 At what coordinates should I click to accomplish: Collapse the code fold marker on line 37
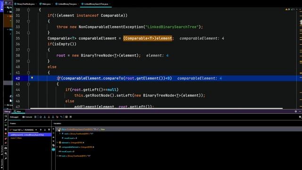28,50
